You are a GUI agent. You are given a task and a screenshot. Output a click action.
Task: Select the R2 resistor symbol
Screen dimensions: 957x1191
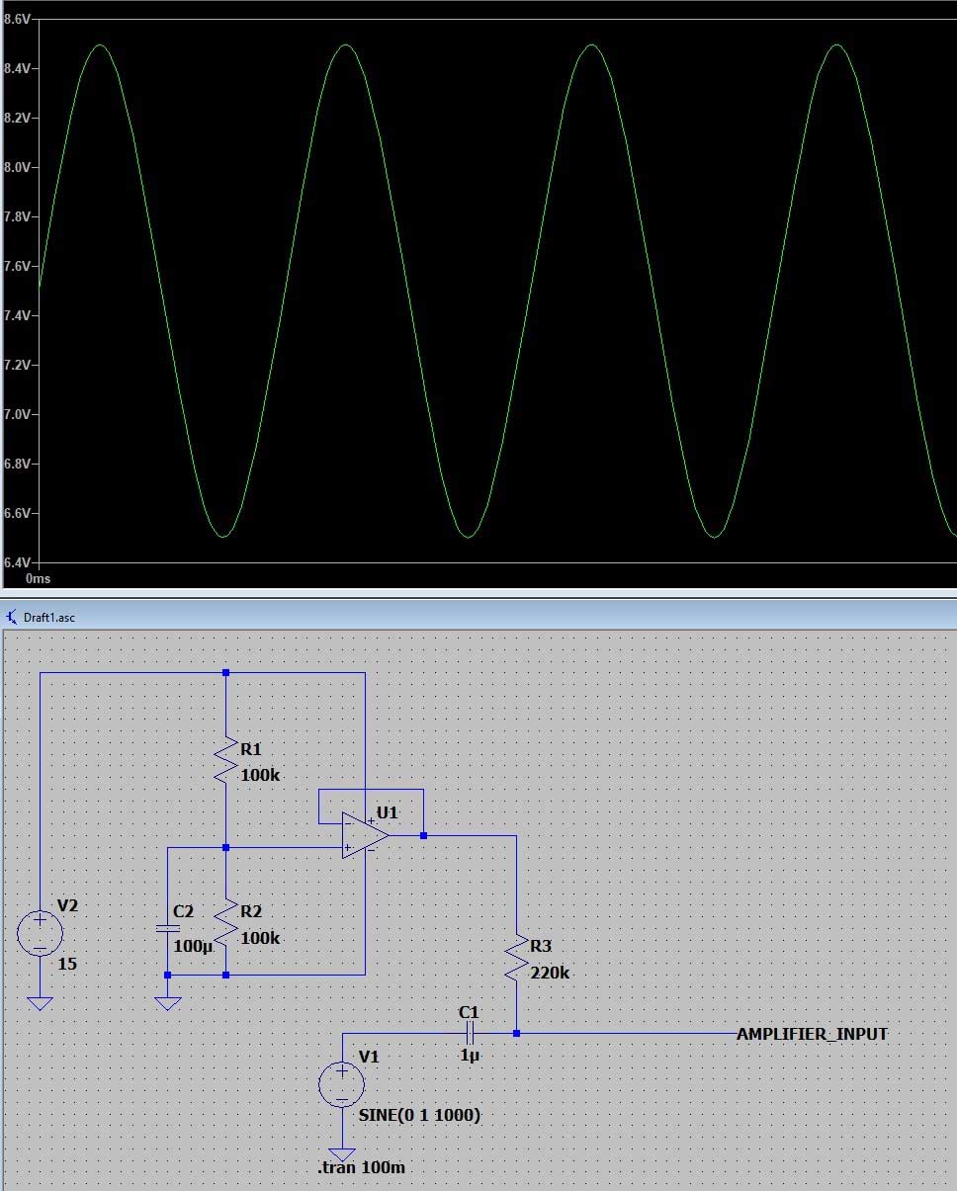click(x=226, y=922)
